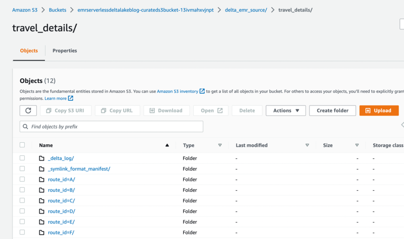Screen dimensions: 404x239
Task: Select the route_id=B/ checkbox
Action: [x=22, y=190]
